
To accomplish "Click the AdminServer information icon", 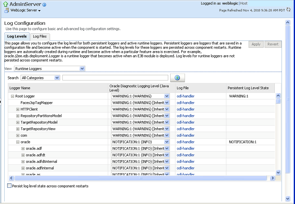I will (44, 5).
